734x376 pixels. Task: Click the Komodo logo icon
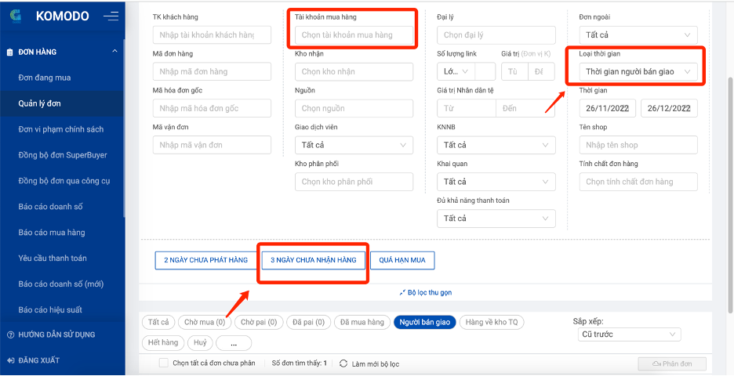point(16,16)
